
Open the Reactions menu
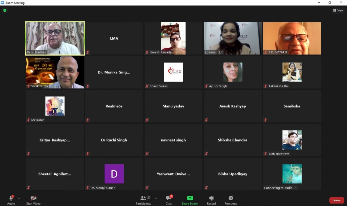(x=231, y=200)
